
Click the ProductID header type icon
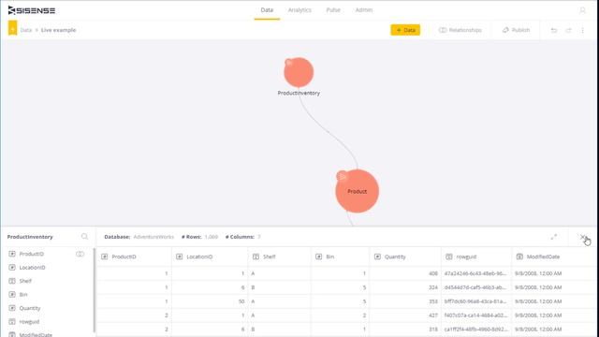(x=104, y=256)
